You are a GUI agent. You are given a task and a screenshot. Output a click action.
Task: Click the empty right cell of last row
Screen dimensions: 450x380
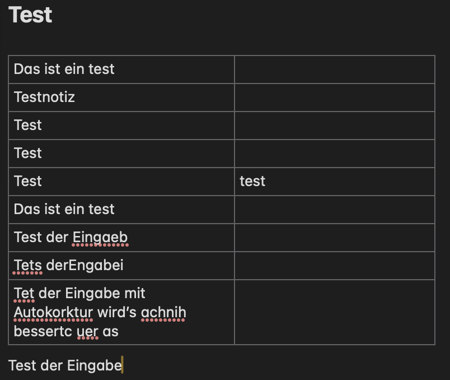(334, 312)
